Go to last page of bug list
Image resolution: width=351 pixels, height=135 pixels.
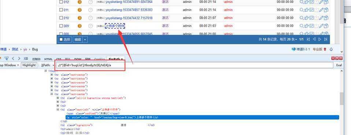point(326,39)
